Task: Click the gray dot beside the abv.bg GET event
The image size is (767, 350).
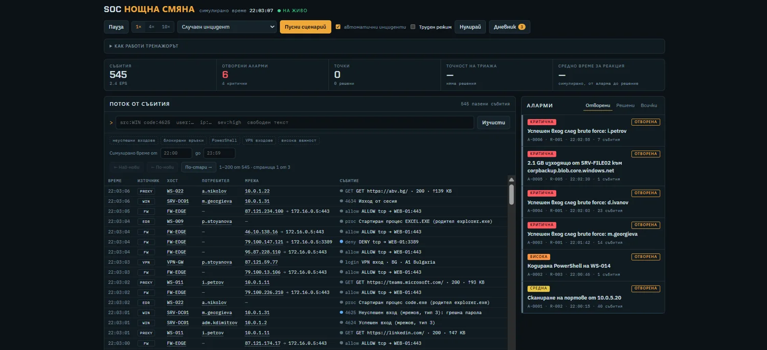Action: pos(342,191)
